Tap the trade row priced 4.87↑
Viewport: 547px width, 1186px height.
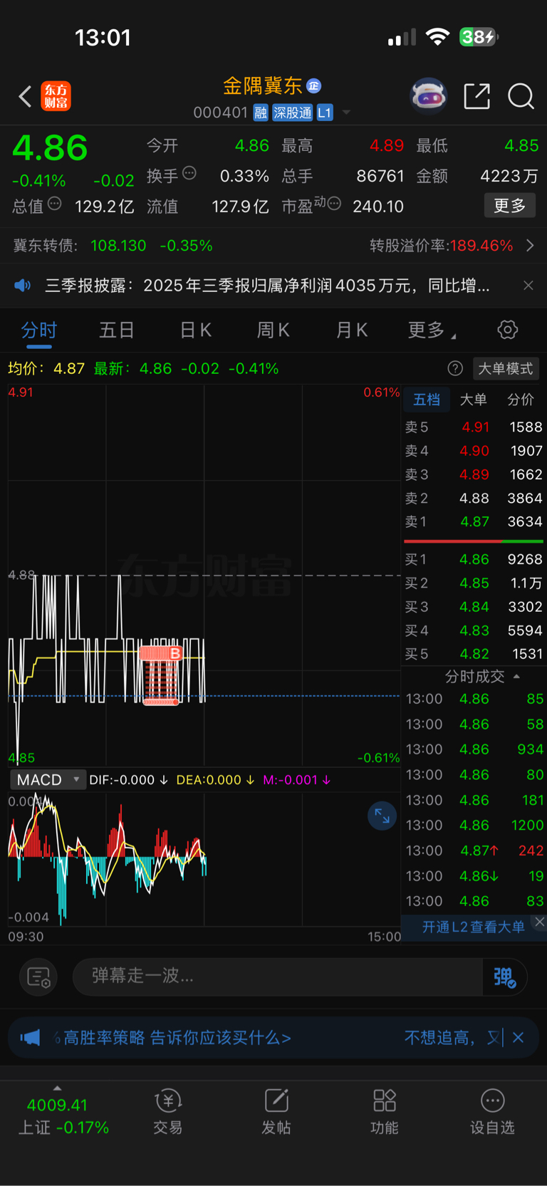tap(474, 851)
